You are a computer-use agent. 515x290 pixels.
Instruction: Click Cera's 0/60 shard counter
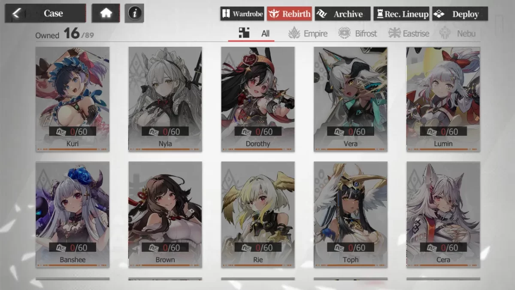coord(443,247)
